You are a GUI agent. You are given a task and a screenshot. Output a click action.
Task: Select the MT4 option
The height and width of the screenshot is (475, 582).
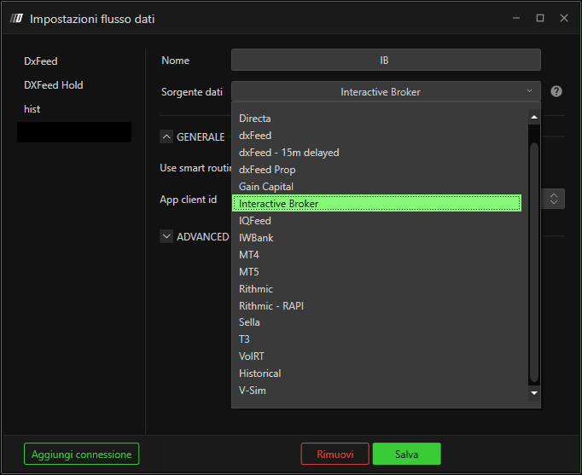(x=376, y=255)
